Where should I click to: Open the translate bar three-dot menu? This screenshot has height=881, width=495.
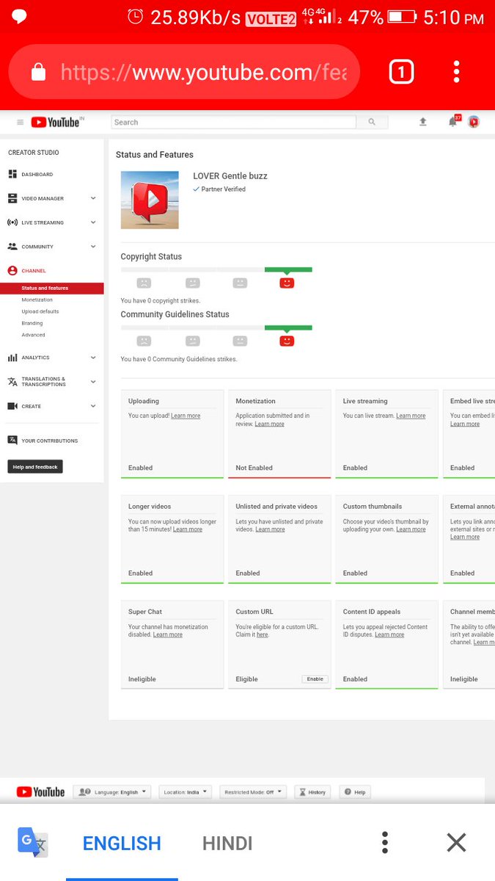pyautogui.click(x=385, y=843)
